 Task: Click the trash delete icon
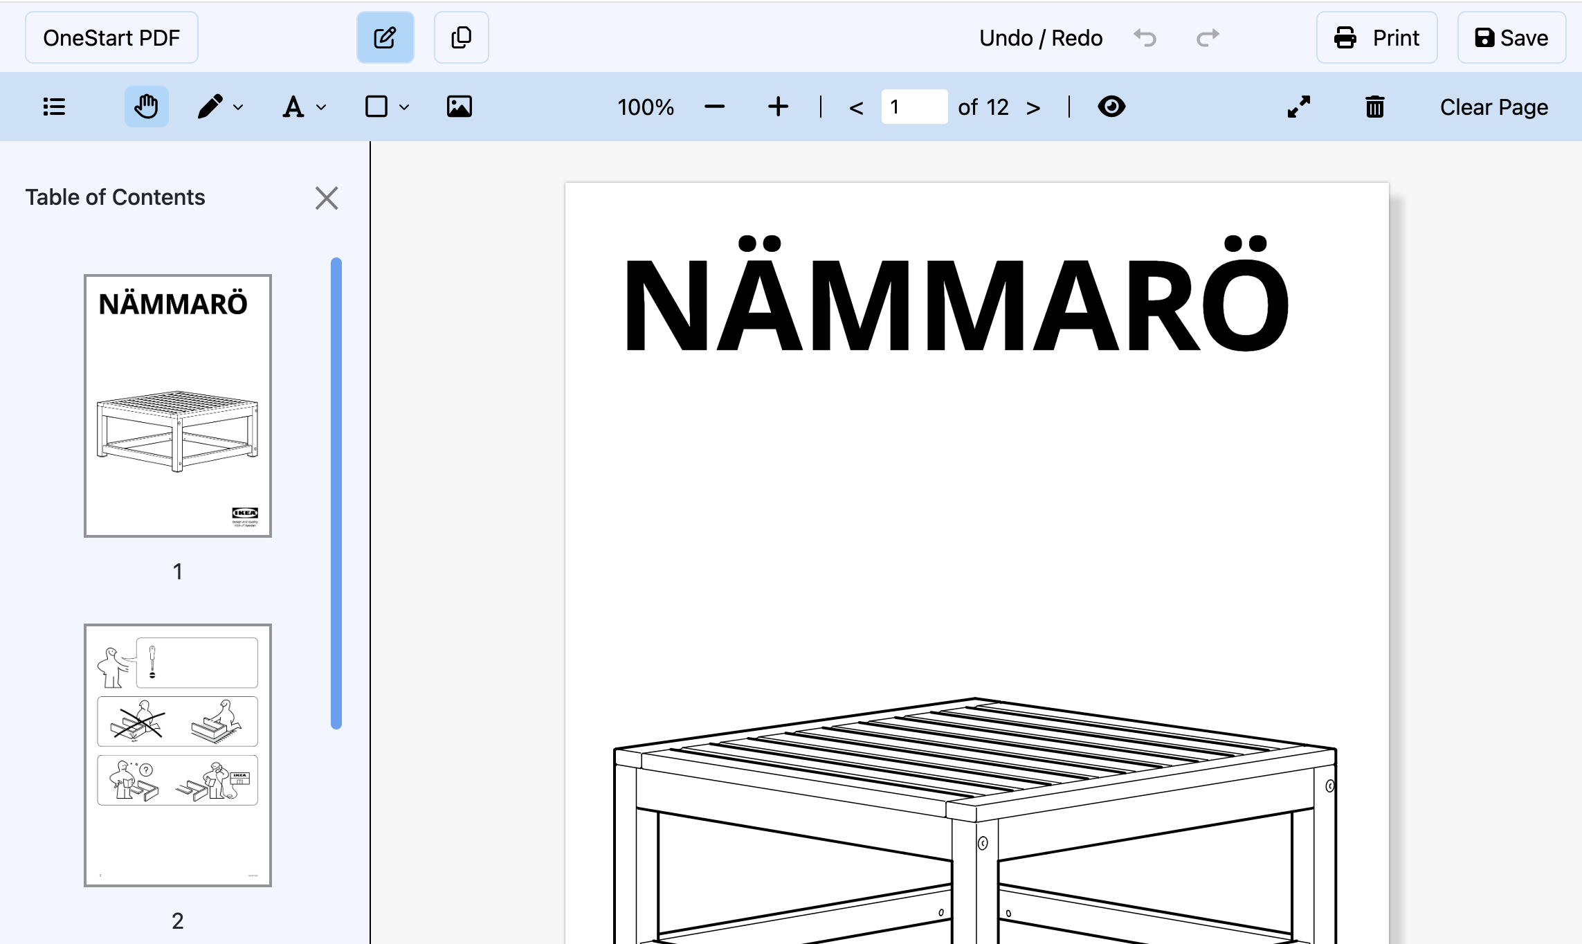(x=1374, y=107)
